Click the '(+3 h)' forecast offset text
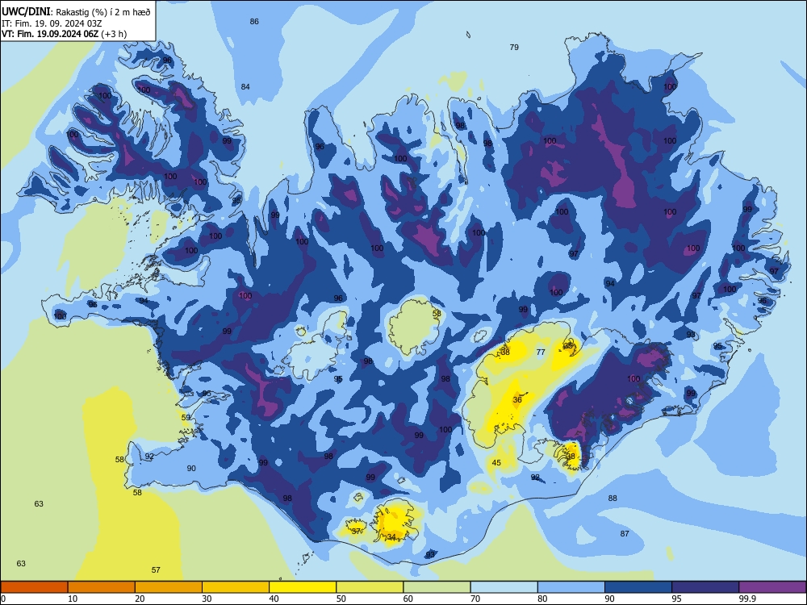This screenshot has width=807, height=605. point(114,34)
